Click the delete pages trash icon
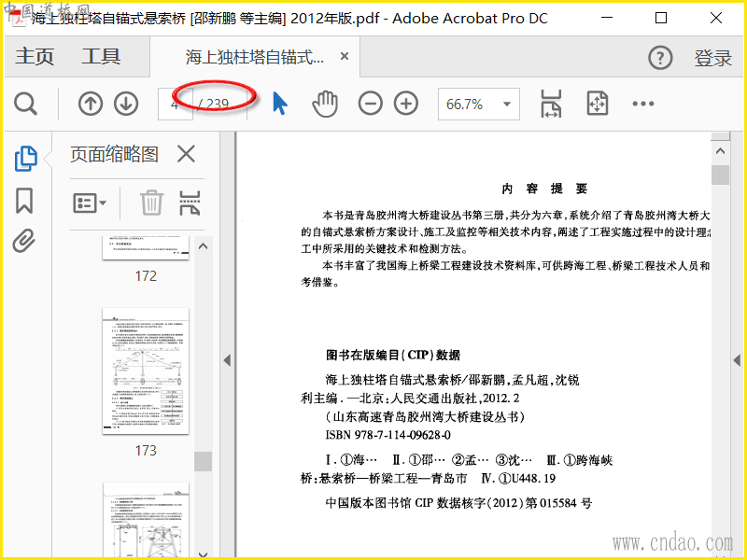Screen dimensions: 747x560 pos(151,203)
